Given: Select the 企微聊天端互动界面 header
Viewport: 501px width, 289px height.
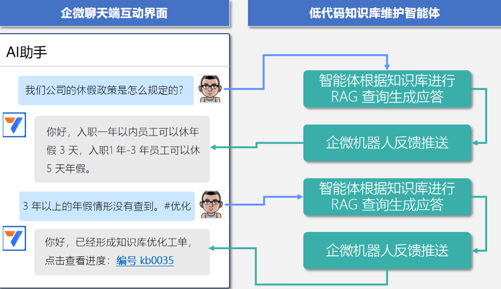Looking at the screenshot, I should coord(114,13).
